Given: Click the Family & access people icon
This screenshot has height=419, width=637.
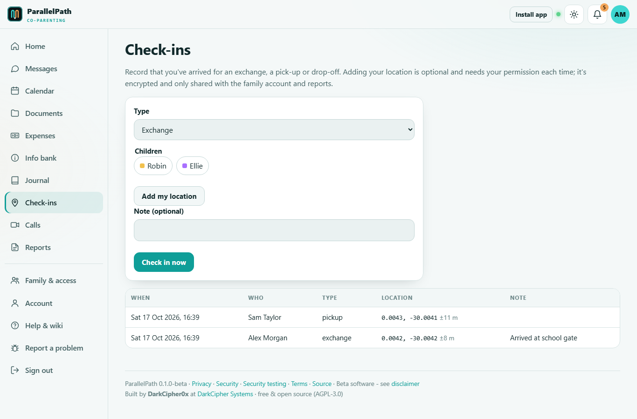Looking at the screenshot, I should click(15, 280).
